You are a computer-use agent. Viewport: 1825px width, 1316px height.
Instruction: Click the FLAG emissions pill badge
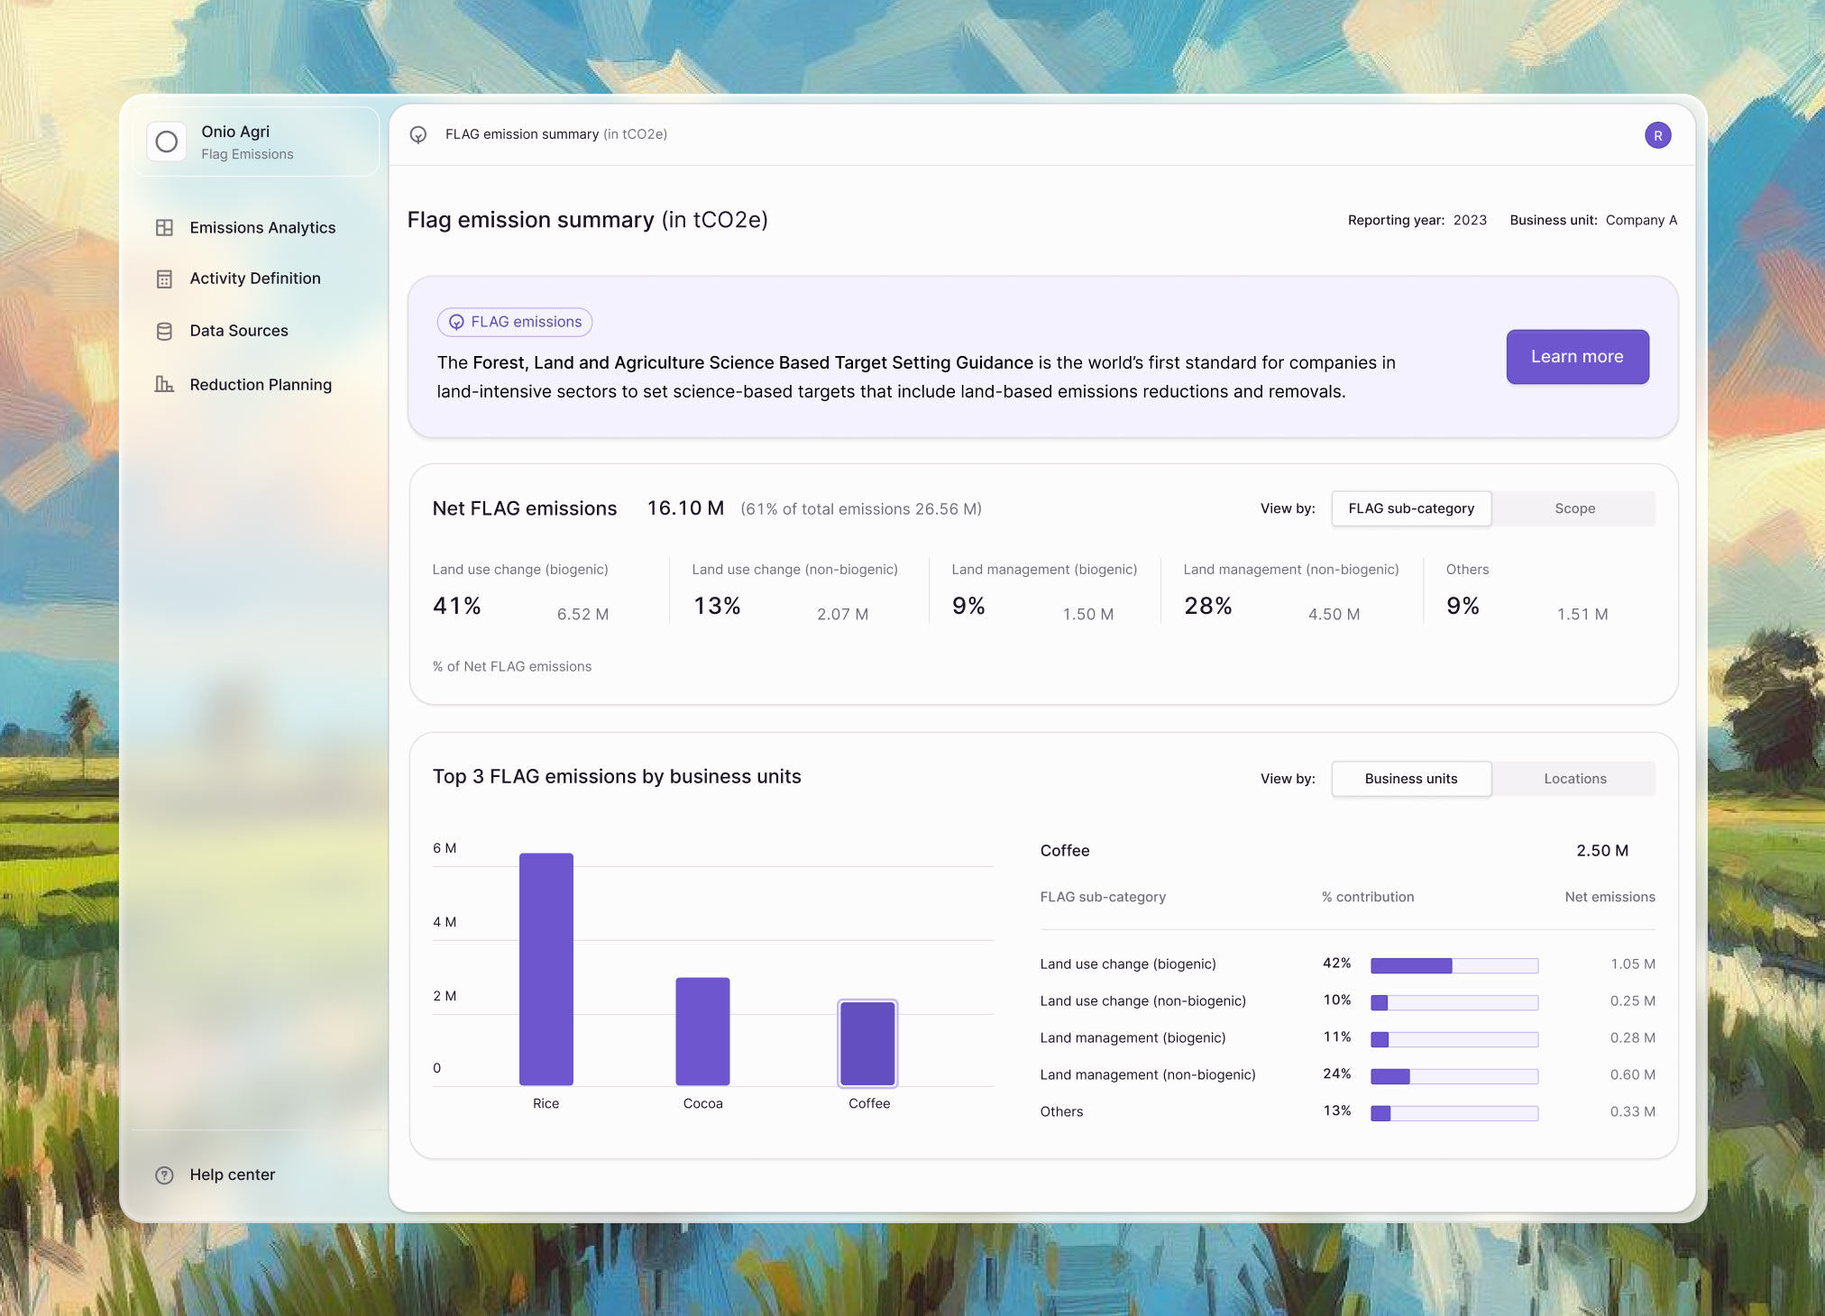coord(515,322)
